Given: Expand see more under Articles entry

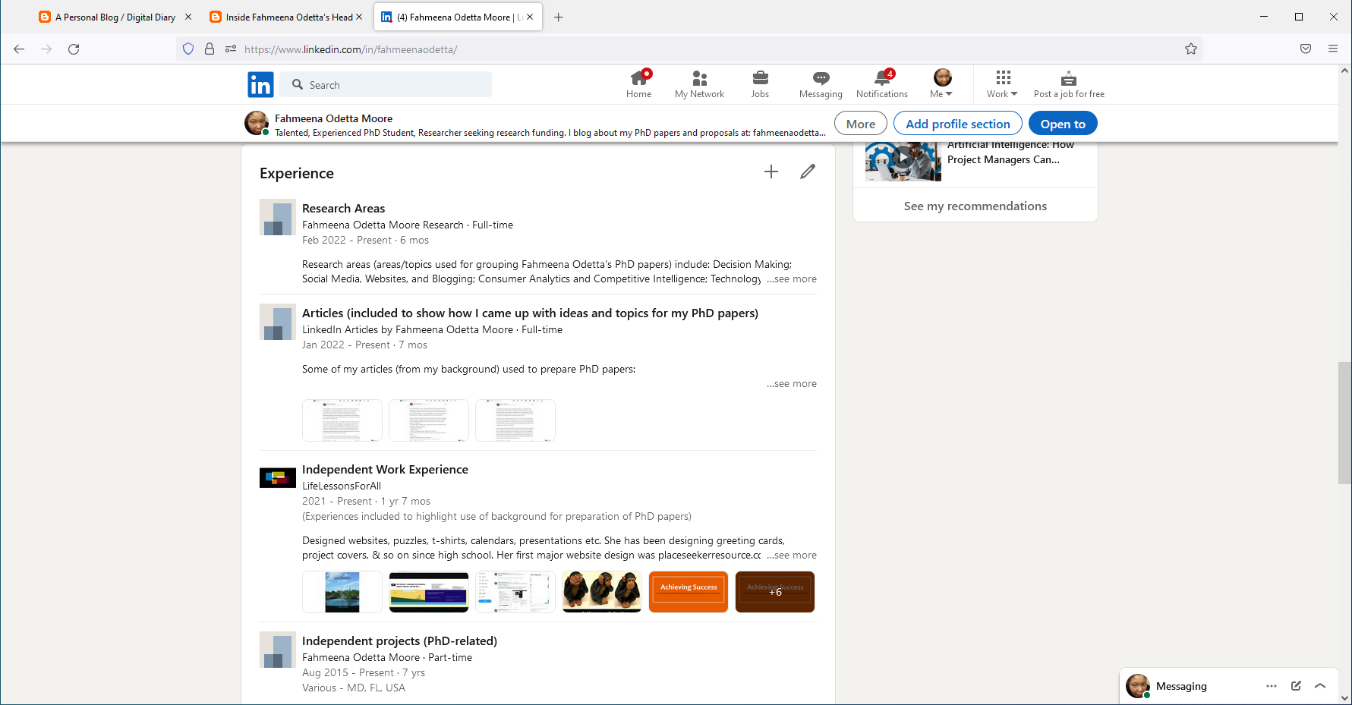Looking at the screenshot, I should pos(792,384).
